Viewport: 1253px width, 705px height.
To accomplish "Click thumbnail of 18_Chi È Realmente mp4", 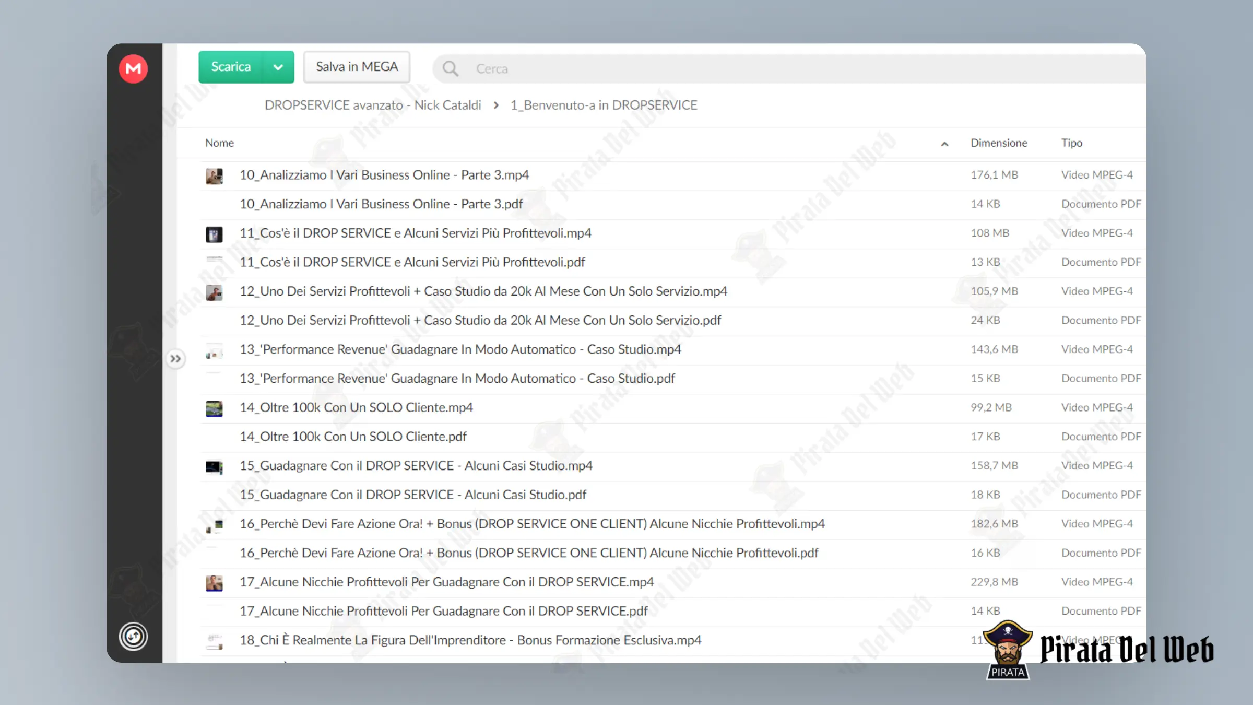I will 214,641.
